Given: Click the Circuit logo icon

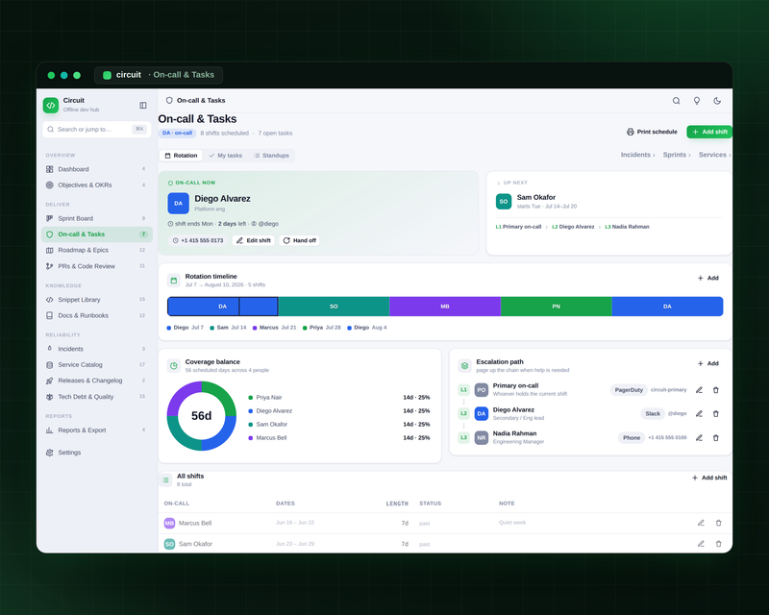Looking at the screenshot, I should (51, 105).
